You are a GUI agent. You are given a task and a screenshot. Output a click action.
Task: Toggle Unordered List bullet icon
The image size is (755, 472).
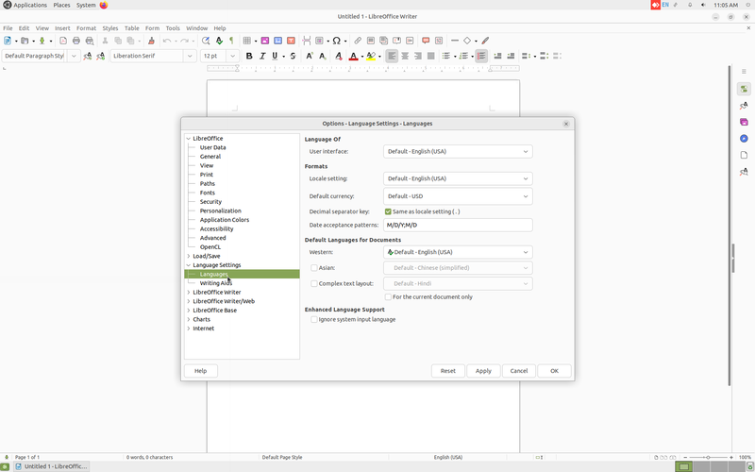coord(445,56)
